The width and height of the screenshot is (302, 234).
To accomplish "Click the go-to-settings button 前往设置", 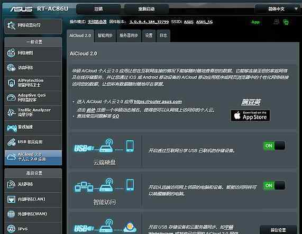I will (x=278, y=230).
